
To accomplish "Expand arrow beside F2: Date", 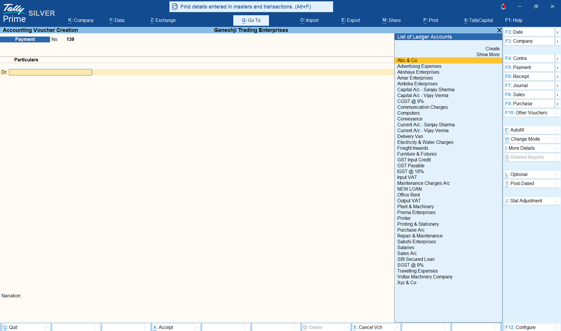I will [557, 32].
